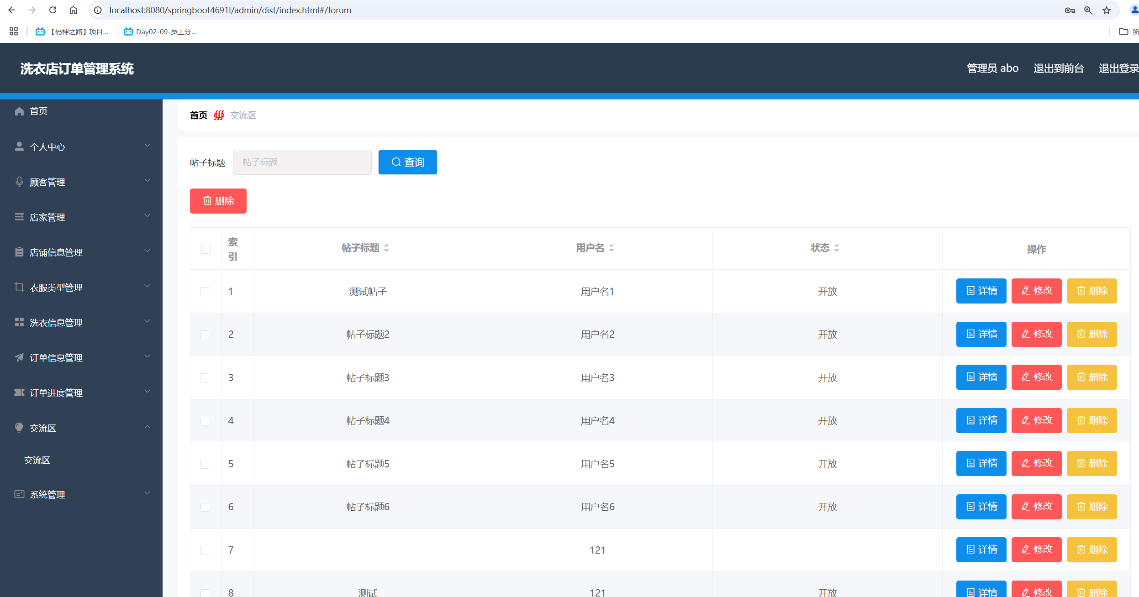The width and height of the screenshot is (1139, 597).
Task: Click 退出到前台 in the top header
Action: coord(1058,68)
